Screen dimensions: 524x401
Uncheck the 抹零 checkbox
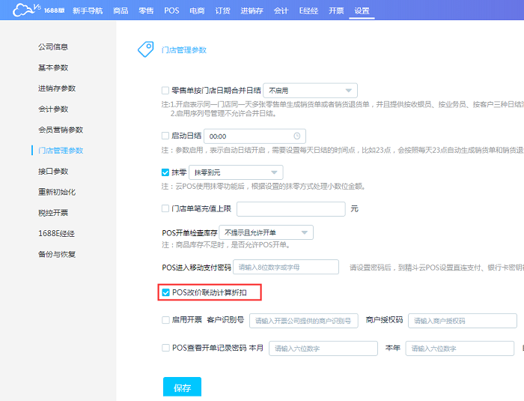[x=165, y=172]
